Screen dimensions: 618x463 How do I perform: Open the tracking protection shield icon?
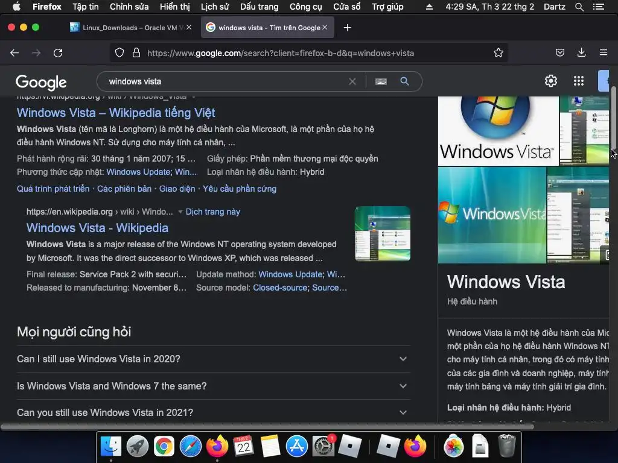coord(119,53)
